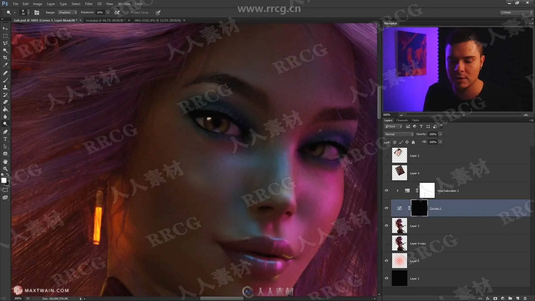Switch to the Channels tab
Image resolution: width=535 pixels, height=301 pixels.
click(x=402, y=120)
